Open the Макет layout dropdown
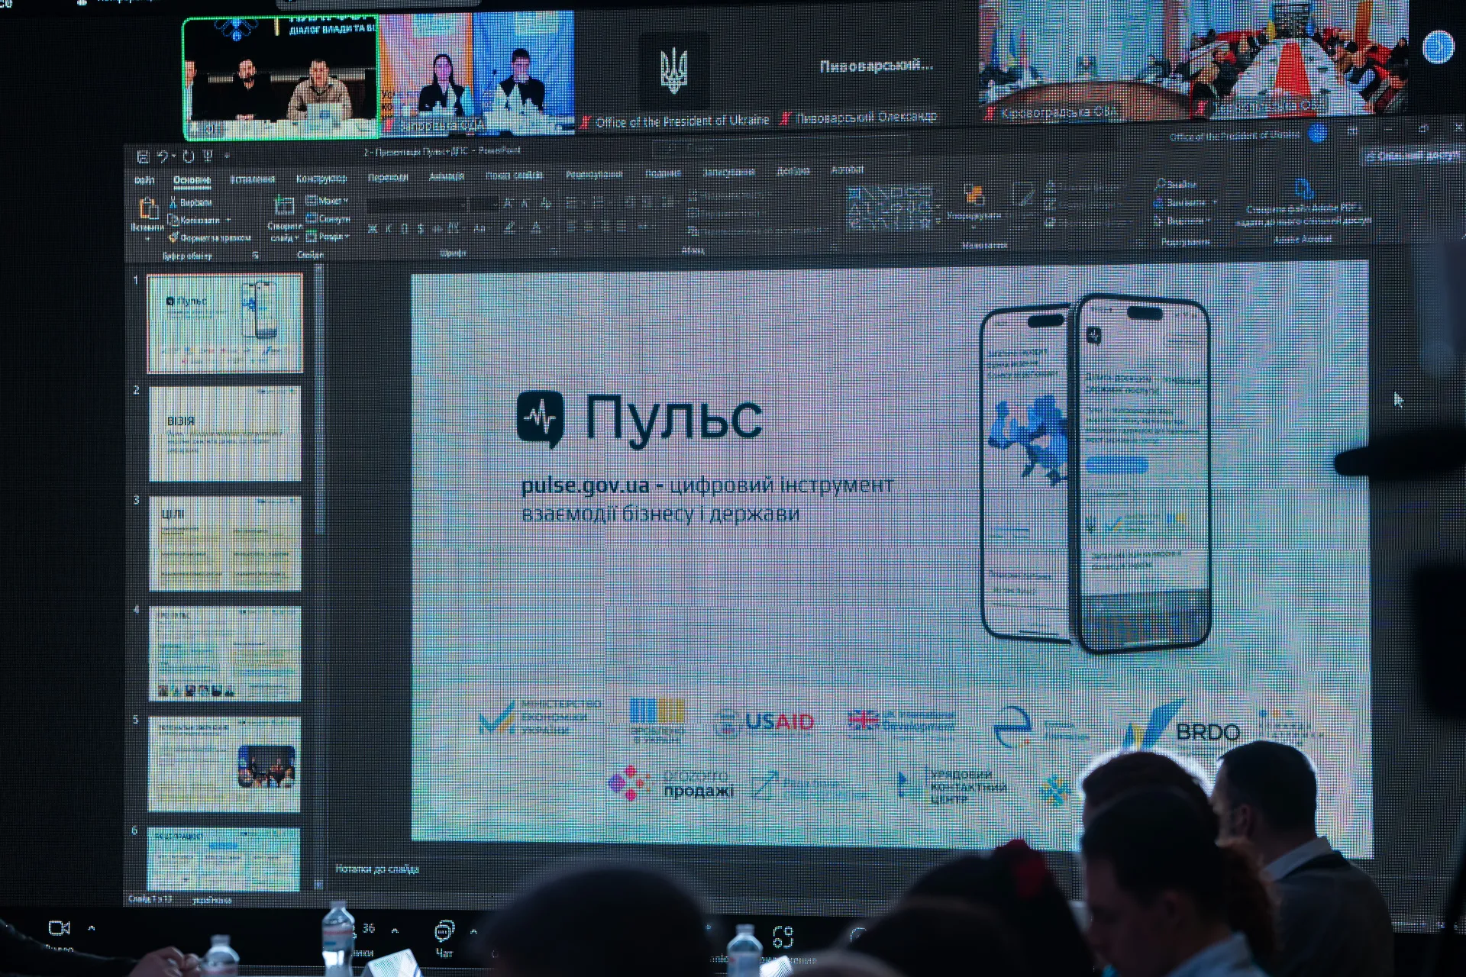This screenshot has width=1466, height=977. [x=327, y=199]
